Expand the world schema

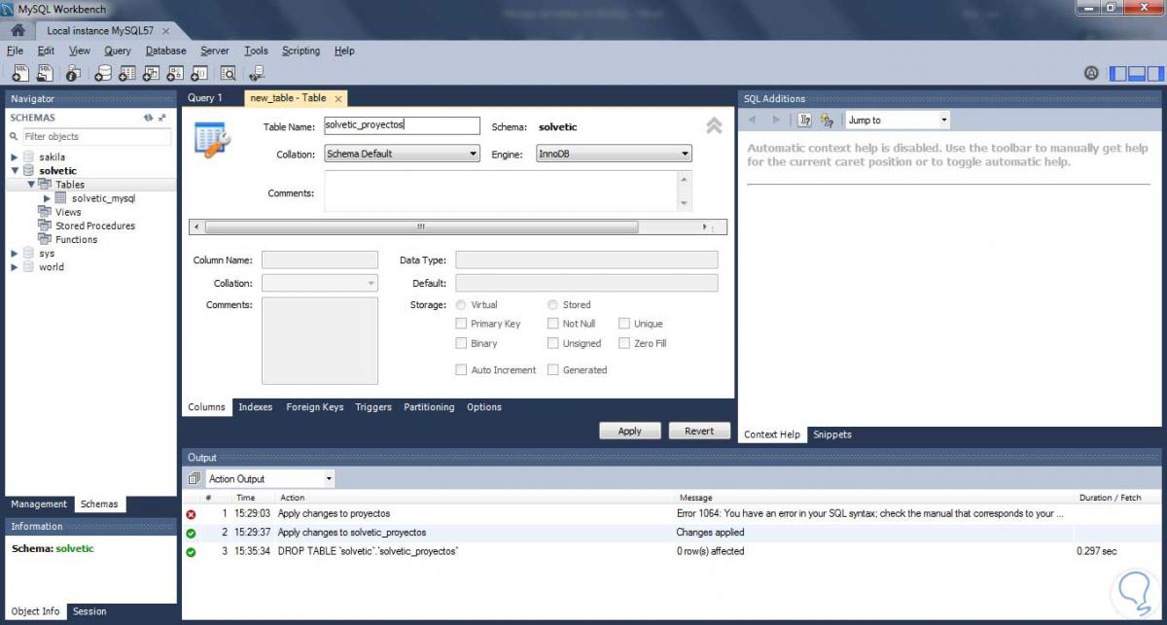pos(14,267)
